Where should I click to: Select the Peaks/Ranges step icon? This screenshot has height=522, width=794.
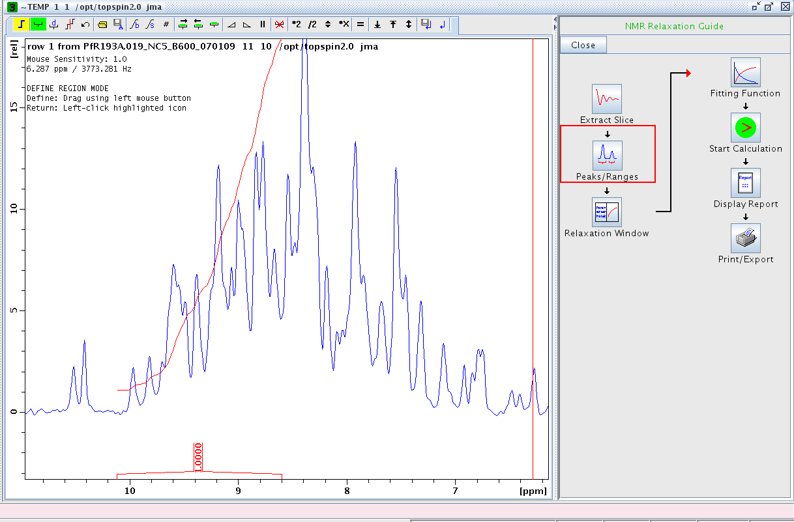[607, 156]
